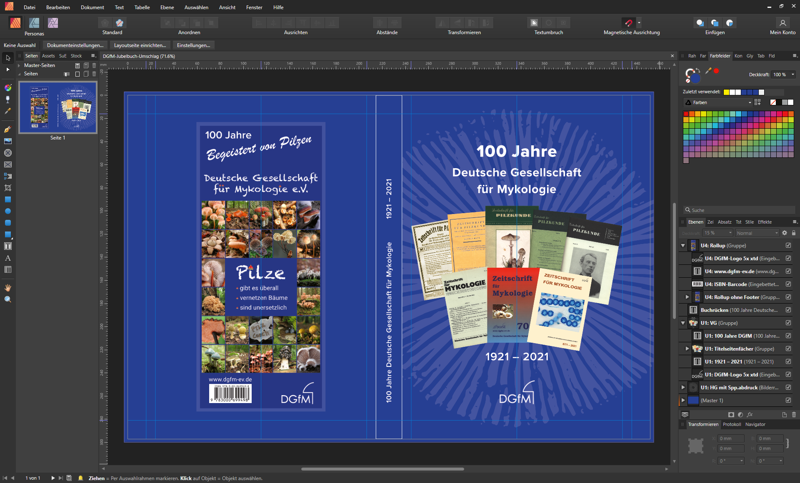The height and width of the screenshot is (483, 800).
Task: Select the Artistic Text tool
Action: pos(8,258)
